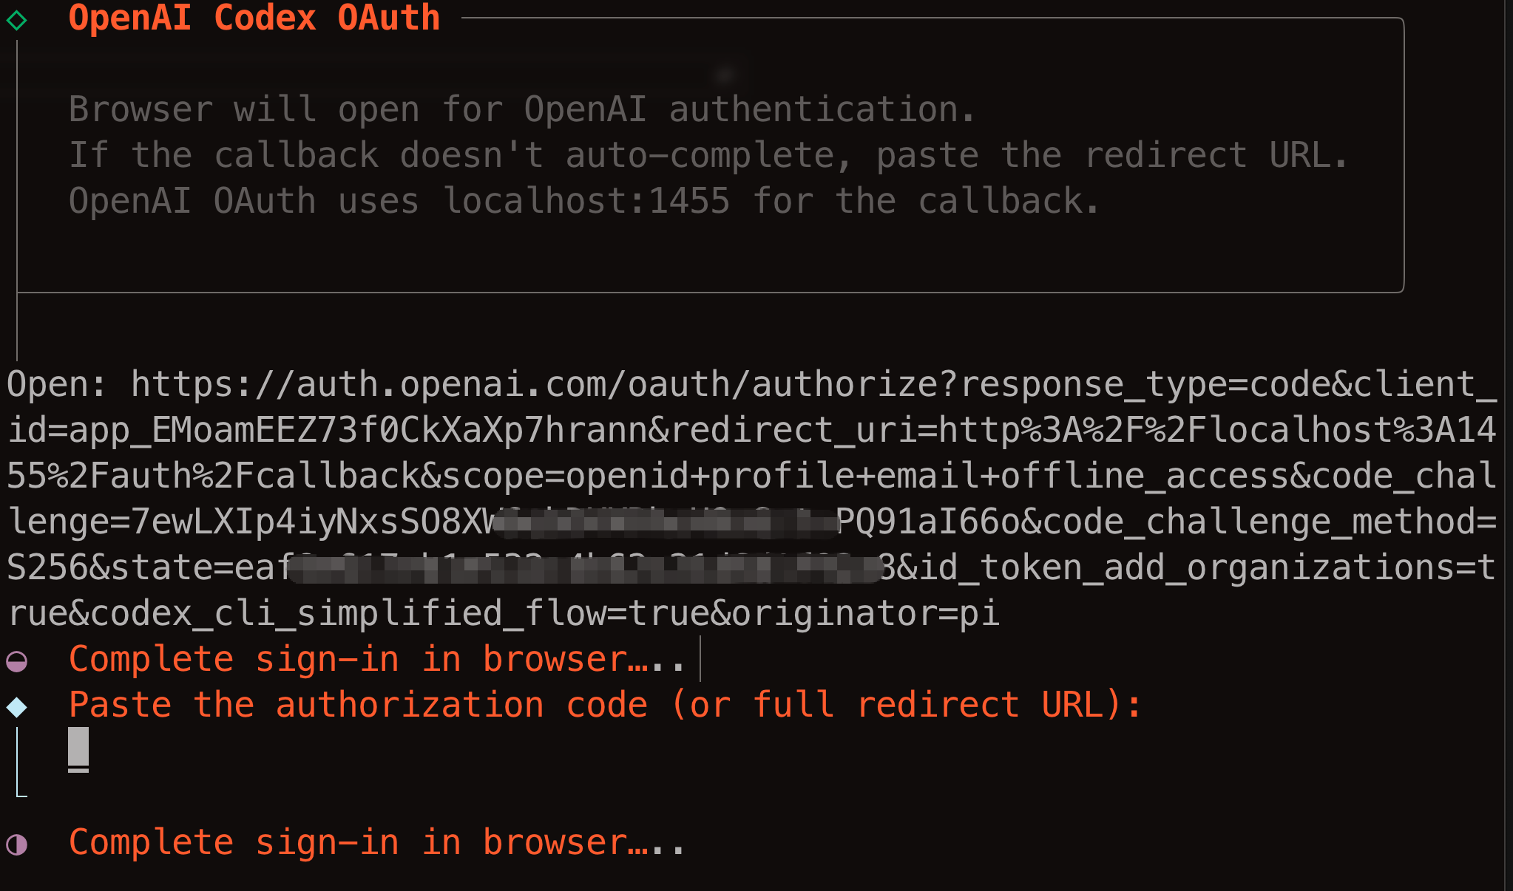Click the spinner icon on the bottom line
Image resolution: width=1513 pixels, height=891 pixels.
tap(16, 844)
